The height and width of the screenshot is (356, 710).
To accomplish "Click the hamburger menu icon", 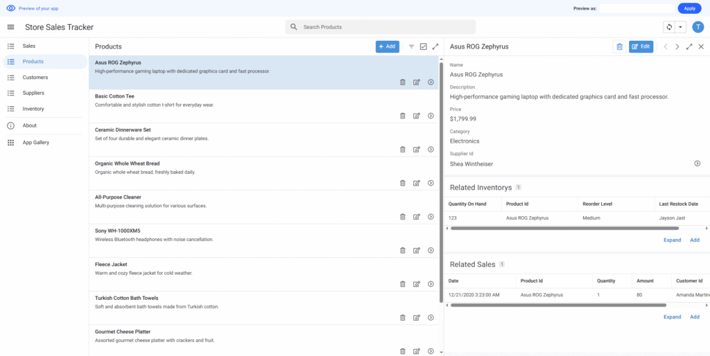I will tap(10, 27).
